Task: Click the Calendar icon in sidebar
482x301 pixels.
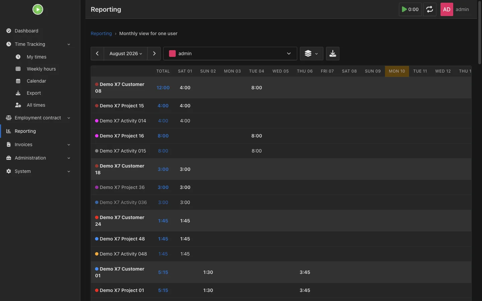Action: pyautogui.click(x=18, y=81)
